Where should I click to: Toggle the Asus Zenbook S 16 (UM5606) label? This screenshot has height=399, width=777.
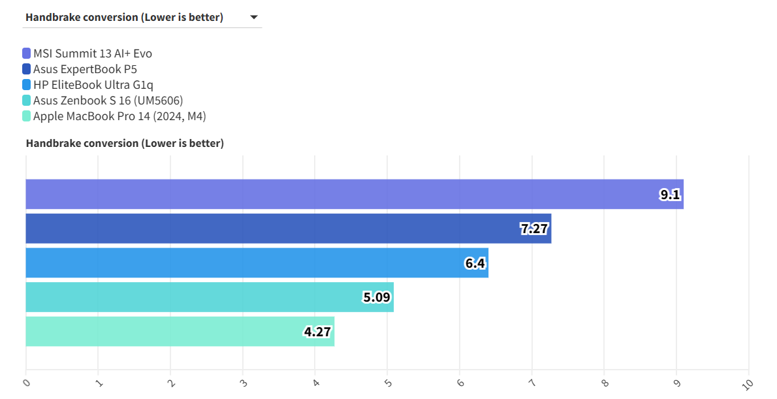coord(108,101)
